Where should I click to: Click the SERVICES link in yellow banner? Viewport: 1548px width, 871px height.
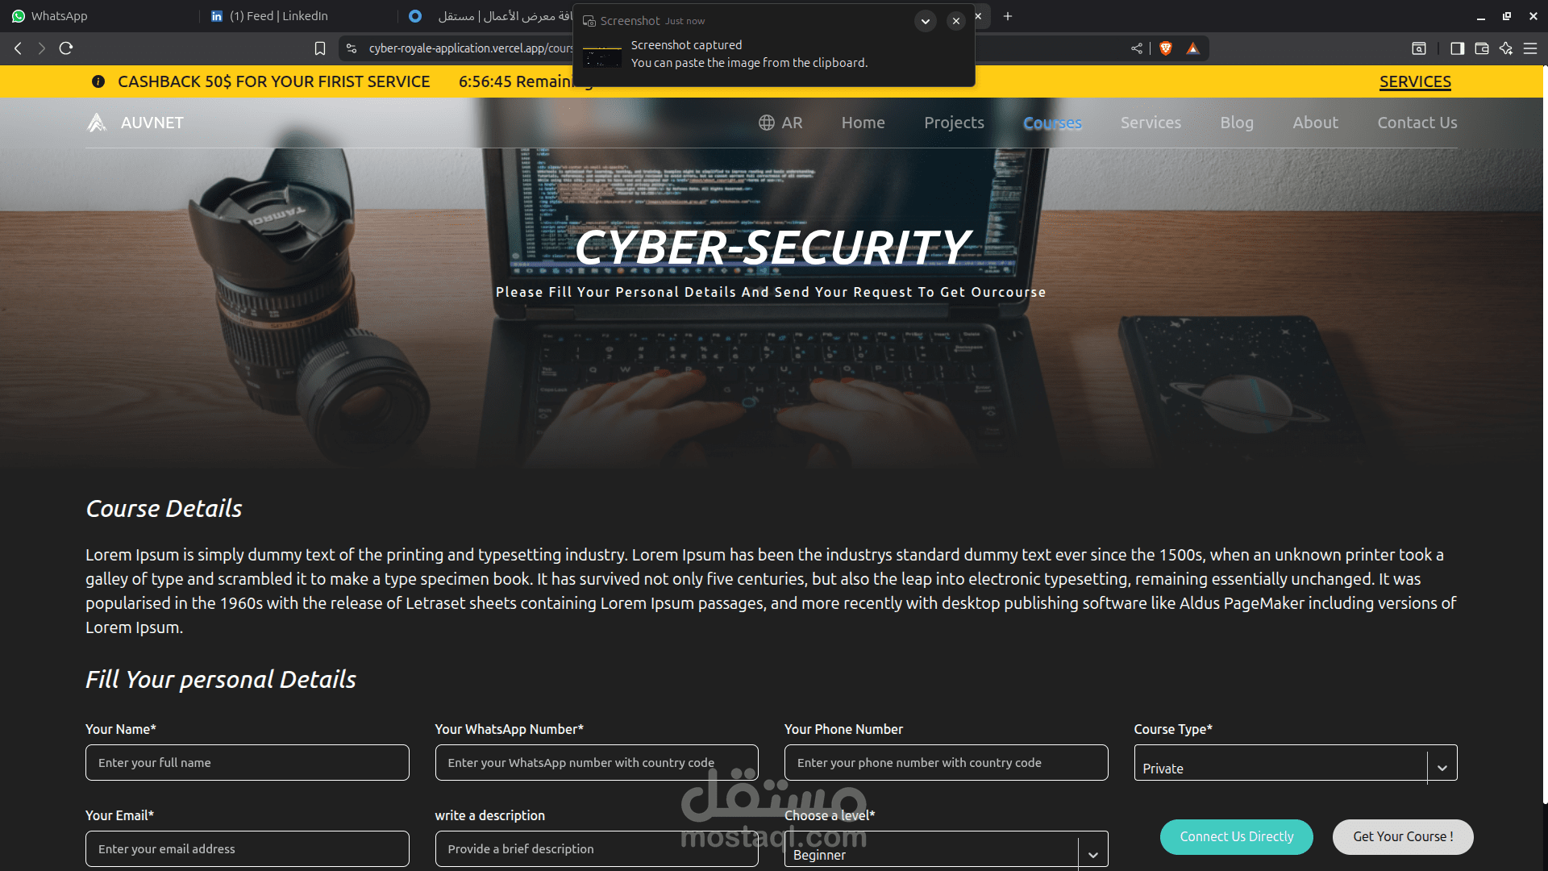click(x=1415, y=81)
